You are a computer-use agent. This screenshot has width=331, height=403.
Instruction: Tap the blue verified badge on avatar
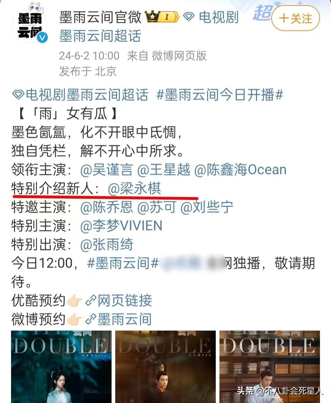point(43,37)
